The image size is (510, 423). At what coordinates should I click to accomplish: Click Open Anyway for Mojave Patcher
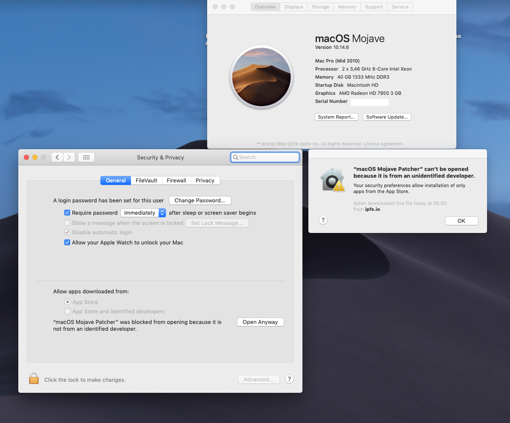[260, 322]
